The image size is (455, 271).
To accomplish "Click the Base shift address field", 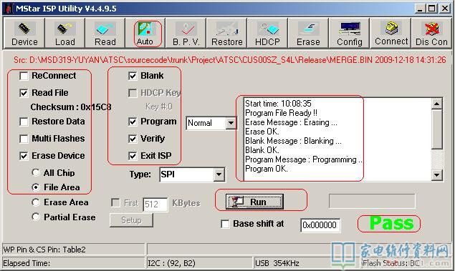I will [320, 225].
